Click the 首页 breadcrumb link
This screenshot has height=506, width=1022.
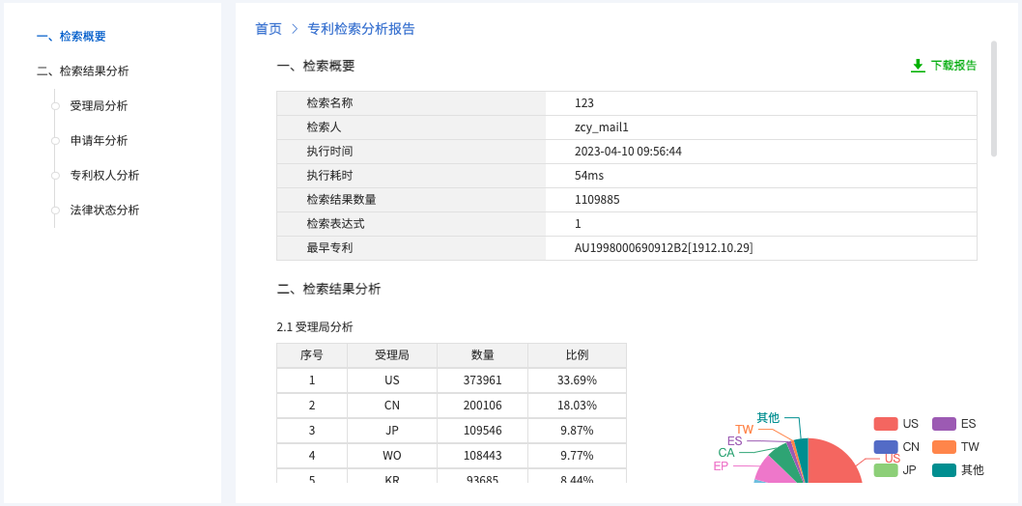click(x=268, y=29)
